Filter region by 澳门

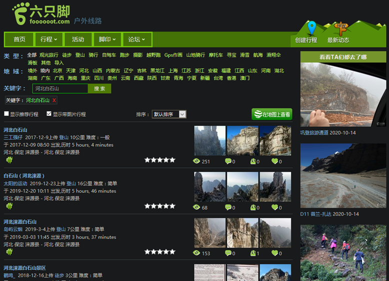(x=245, y=78)
